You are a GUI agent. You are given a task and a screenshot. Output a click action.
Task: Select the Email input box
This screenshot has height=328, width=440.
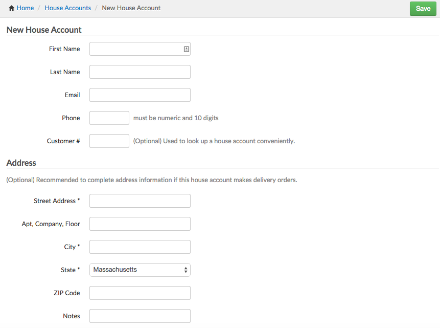pyautogui.click(x=140, y=95)
